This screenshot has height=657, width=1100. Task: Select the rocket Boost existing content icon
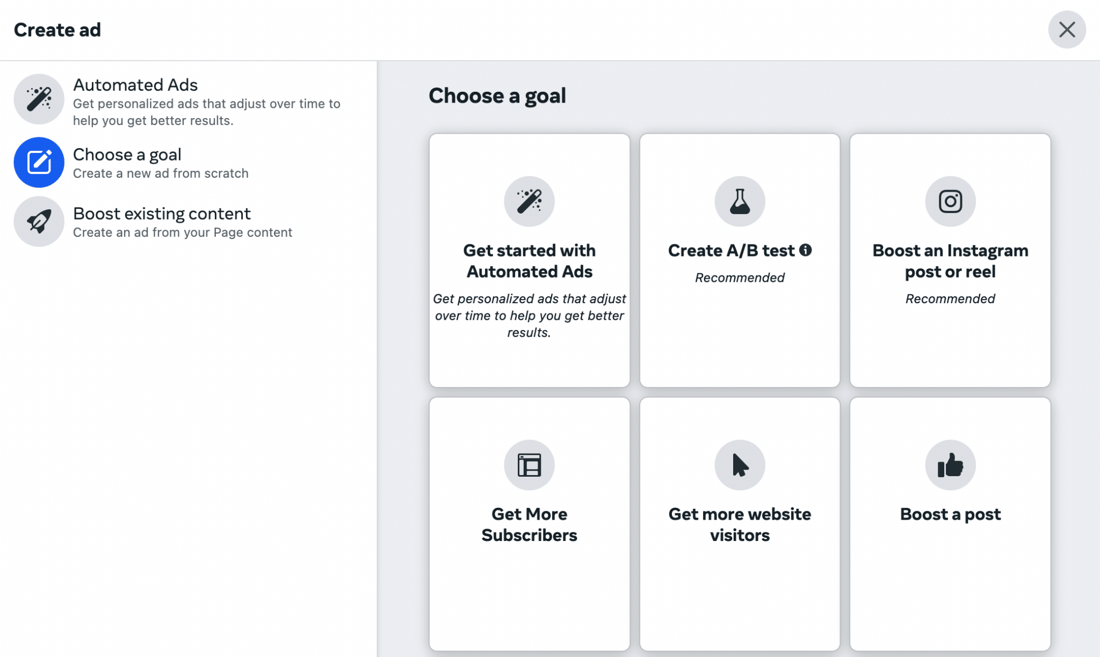click(39, 221)
